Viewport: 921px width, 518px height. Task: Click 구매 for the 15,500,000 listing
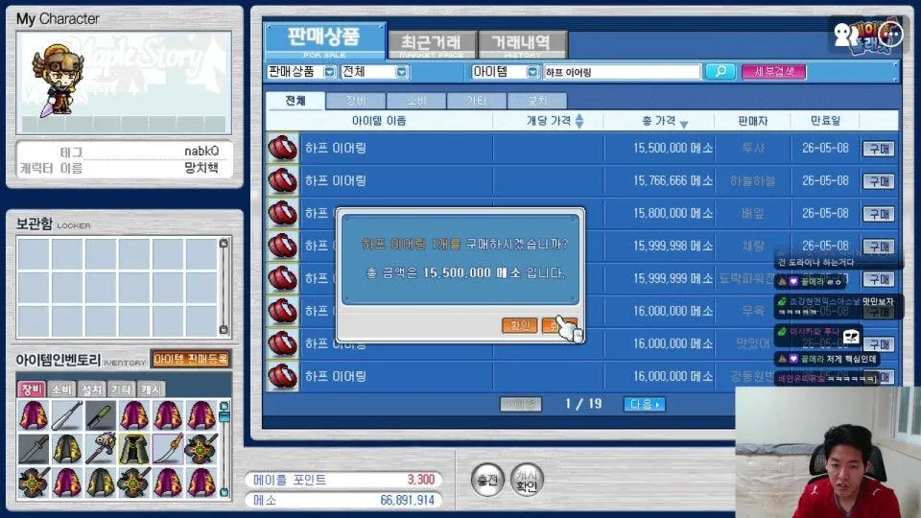(879, 149)
